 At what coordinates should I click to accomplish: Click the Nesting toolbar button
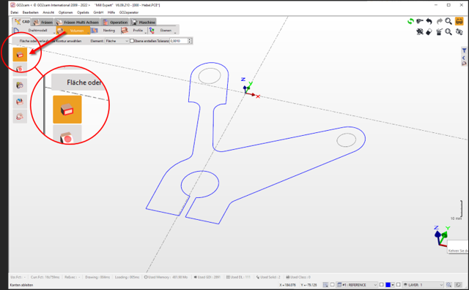(106, 31)
